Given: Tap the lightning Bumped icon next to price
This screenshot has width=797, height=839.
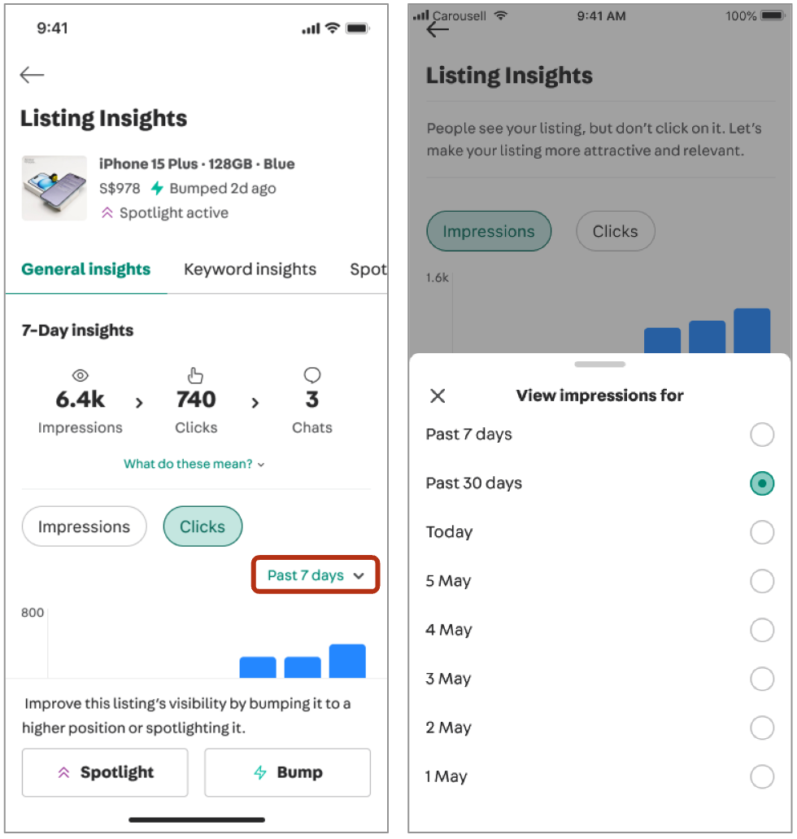Looking at the screenshot, I should click(x=157, y=188).
